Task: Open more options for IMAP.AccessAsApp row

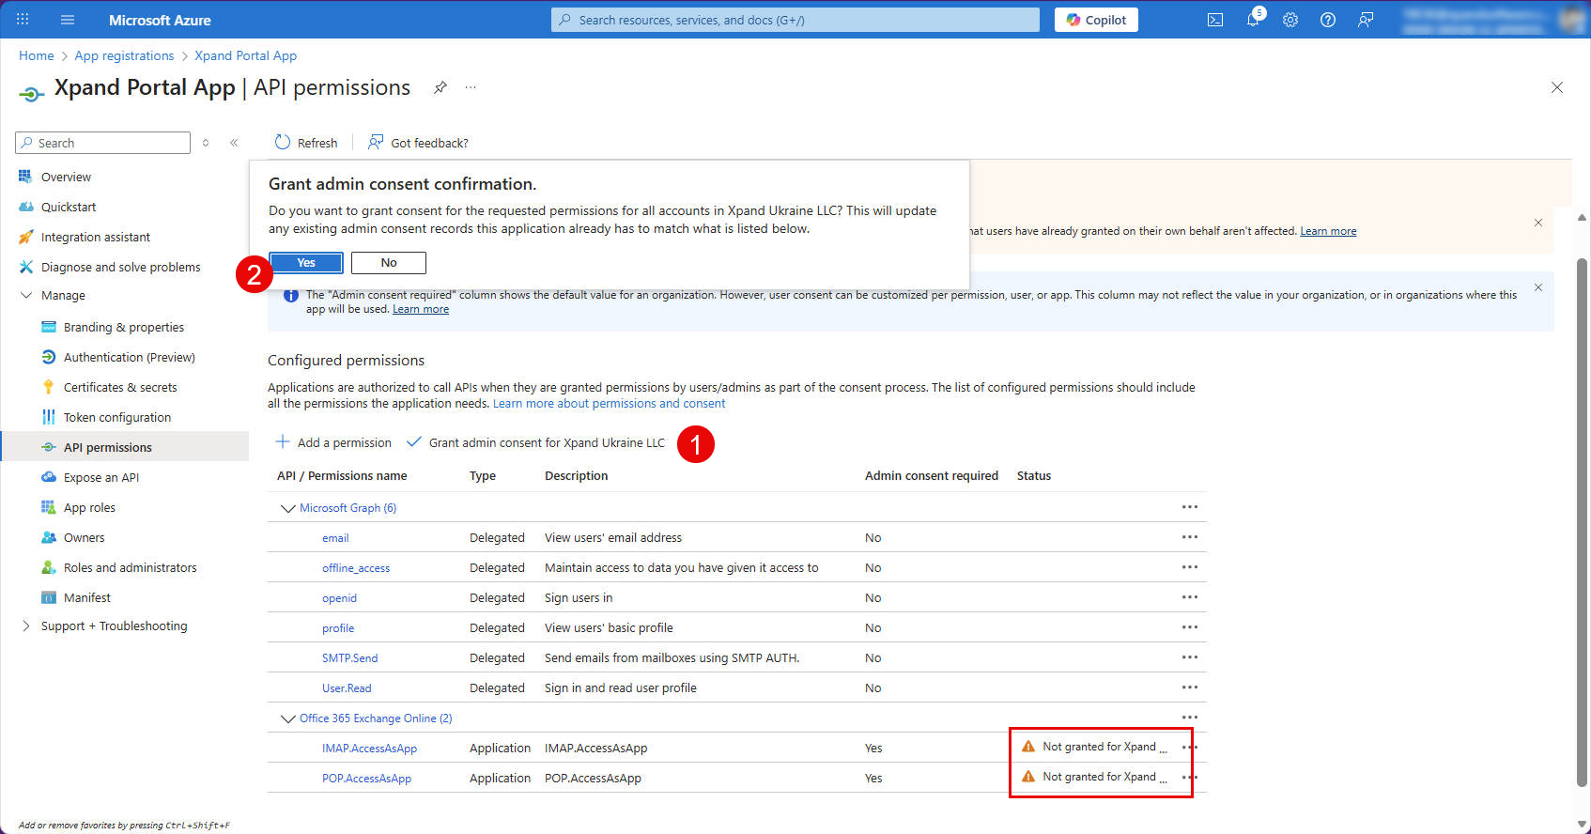Action: pyautogui.click(x=1189, y=748)
